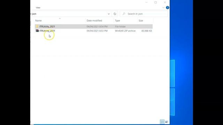Click the itr json address bar path
223x125 pixels.
pos(33,14)
